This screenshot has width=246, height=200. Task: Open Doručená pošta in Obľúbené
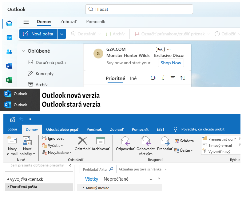[x=47, y=62]
